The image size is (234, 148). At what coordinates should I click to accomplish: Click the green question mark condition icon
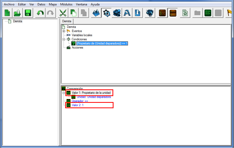[x=73, y=43]
